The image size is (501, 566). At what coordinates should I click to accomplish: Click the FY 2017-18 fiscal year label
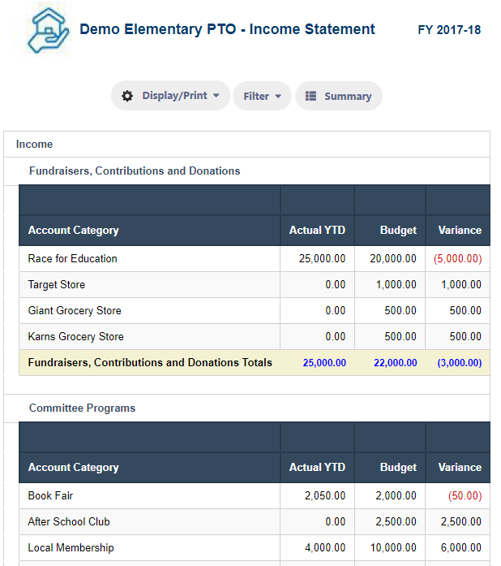[449, 29]
